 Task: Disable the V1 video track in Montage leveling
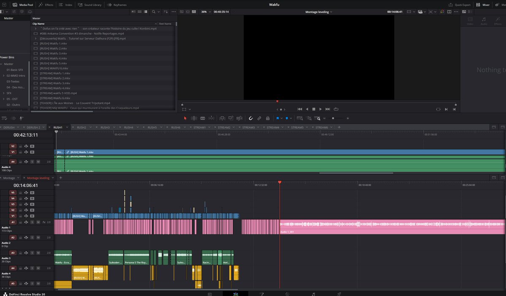point(32,216)
